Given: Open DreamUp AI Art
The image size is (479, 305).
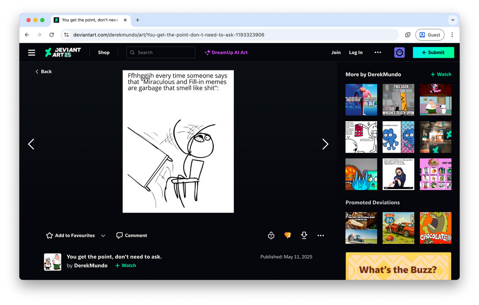Looking at the screenshot, I should click(226, 52).
